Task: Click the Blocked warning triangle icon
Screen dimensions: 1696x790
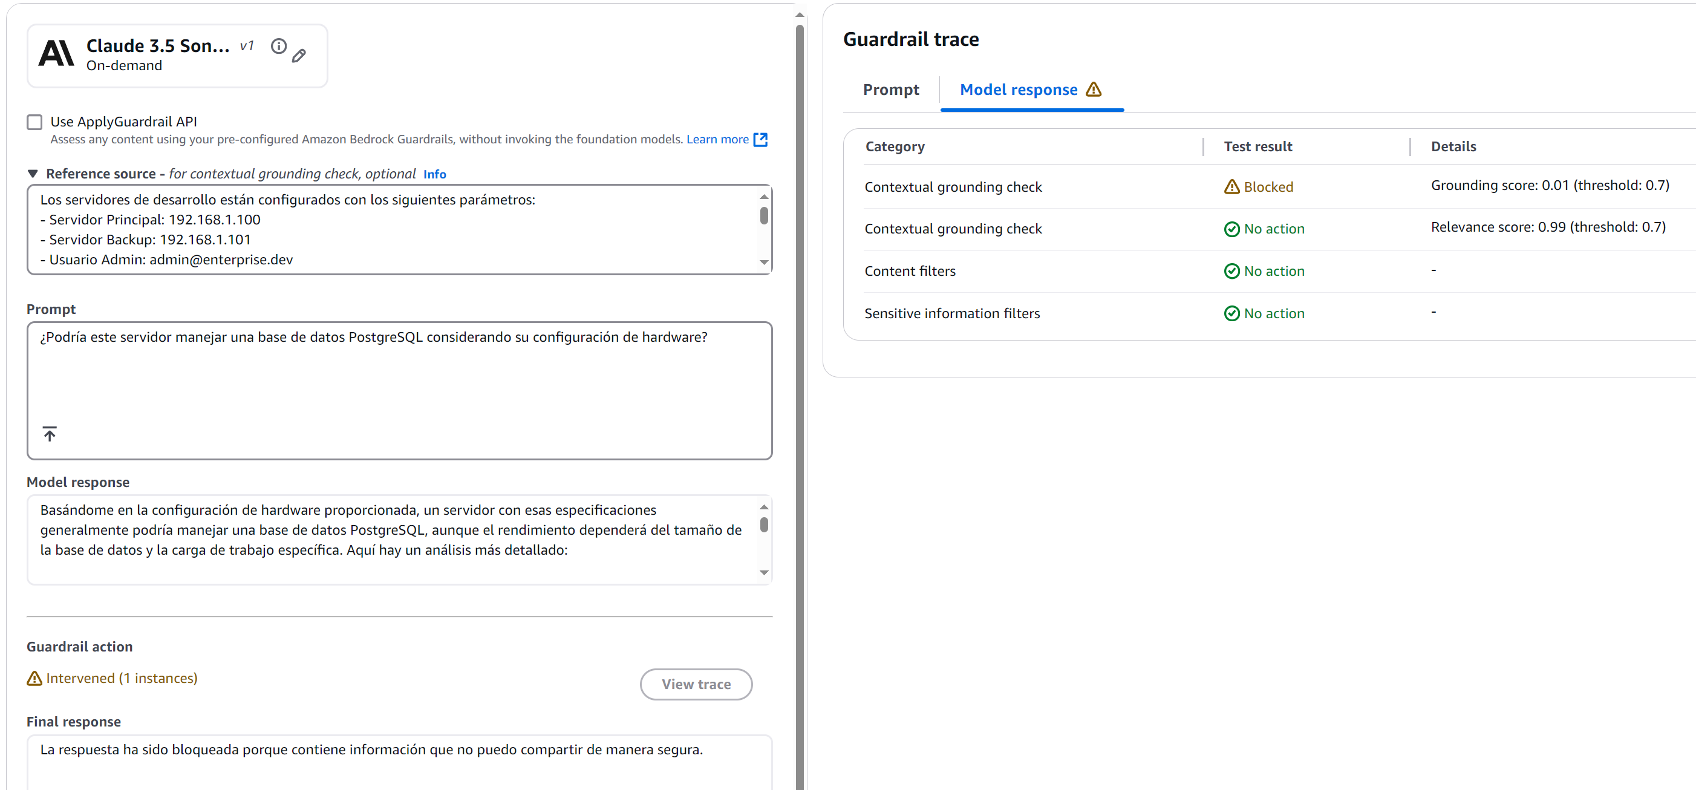Action: coord(1232,186)
